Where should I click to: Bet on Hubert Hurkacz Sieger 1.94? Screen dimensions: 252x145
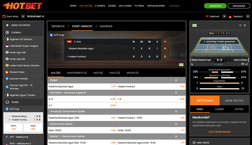pos(151,87)
